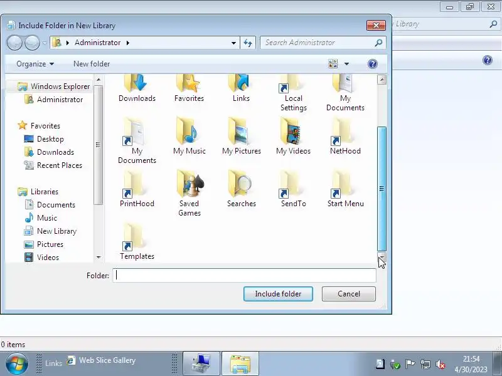The height and width of the screenshot is (376, 502).
Task: Open the view options dropdown arrow
Action: pyautogui.click(x=346, y=64)
